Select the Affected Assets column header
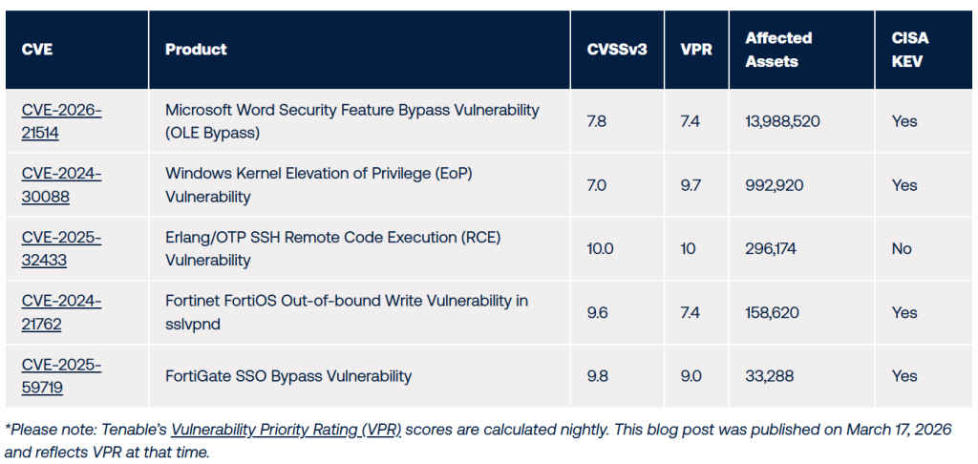978x464 pixels. tap(778, 50)
